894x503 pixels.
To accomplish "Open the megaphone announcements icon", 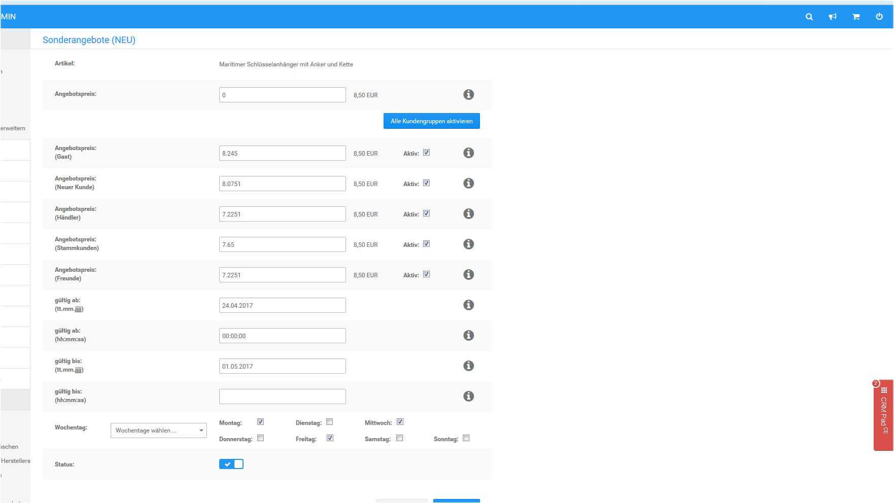I will coord(833,17).
